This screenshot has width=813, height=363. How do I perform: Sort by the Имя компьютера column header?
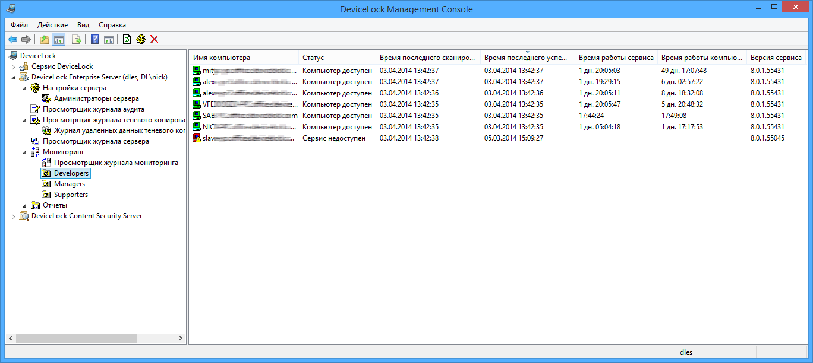(244, 58)
